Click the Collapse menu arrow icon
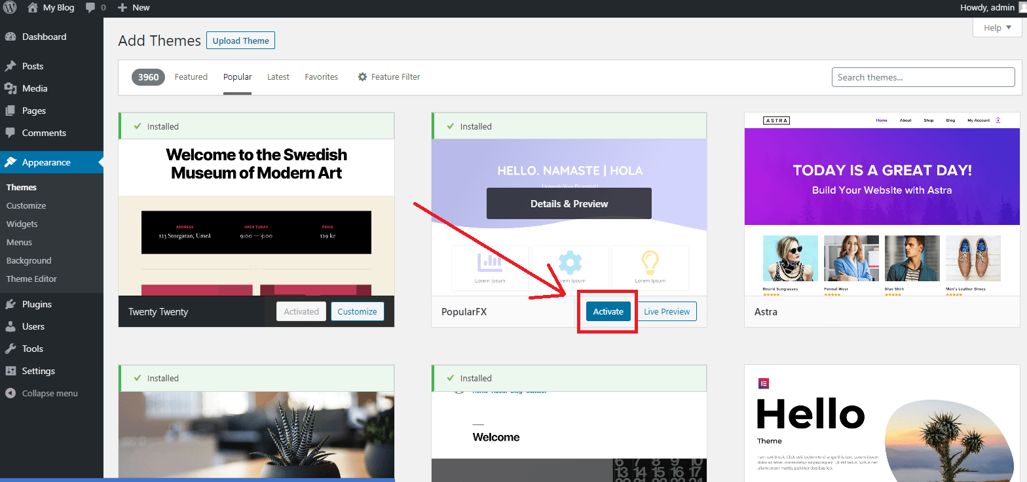 10,393
